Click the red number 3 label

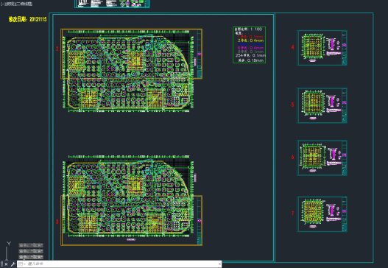tap(57, 222)
